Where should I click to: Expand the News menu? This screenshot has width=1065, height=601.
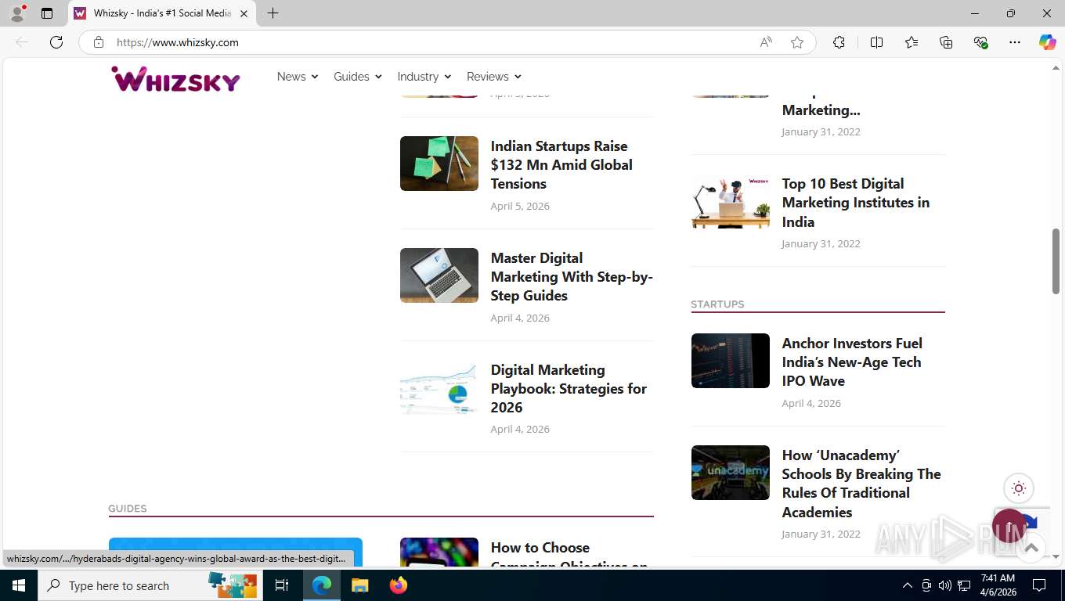(x=298, y=77)
